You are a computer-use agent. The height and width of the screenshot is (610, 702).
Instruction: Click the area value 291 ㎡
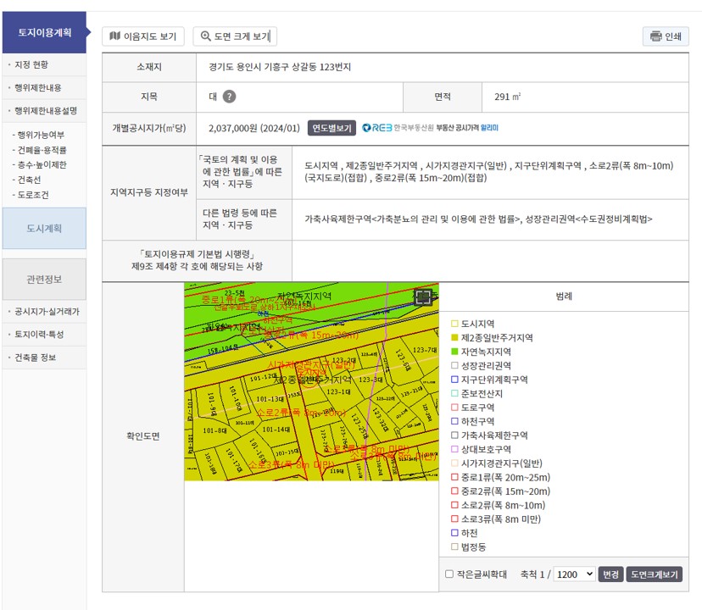tap(507, 97)
